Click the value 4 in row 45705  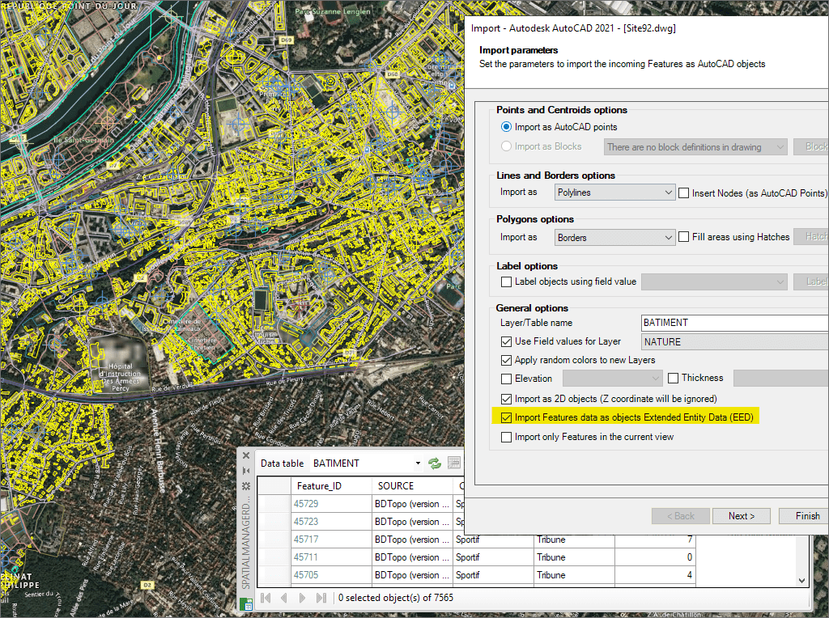click(655, 575)
